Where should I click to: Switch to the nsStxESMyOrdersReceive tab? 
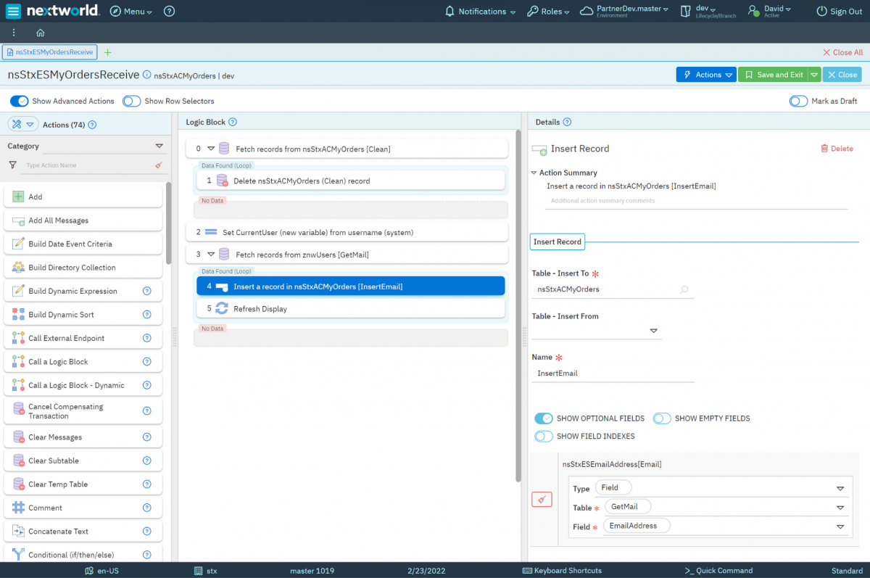tap(49, 52)
